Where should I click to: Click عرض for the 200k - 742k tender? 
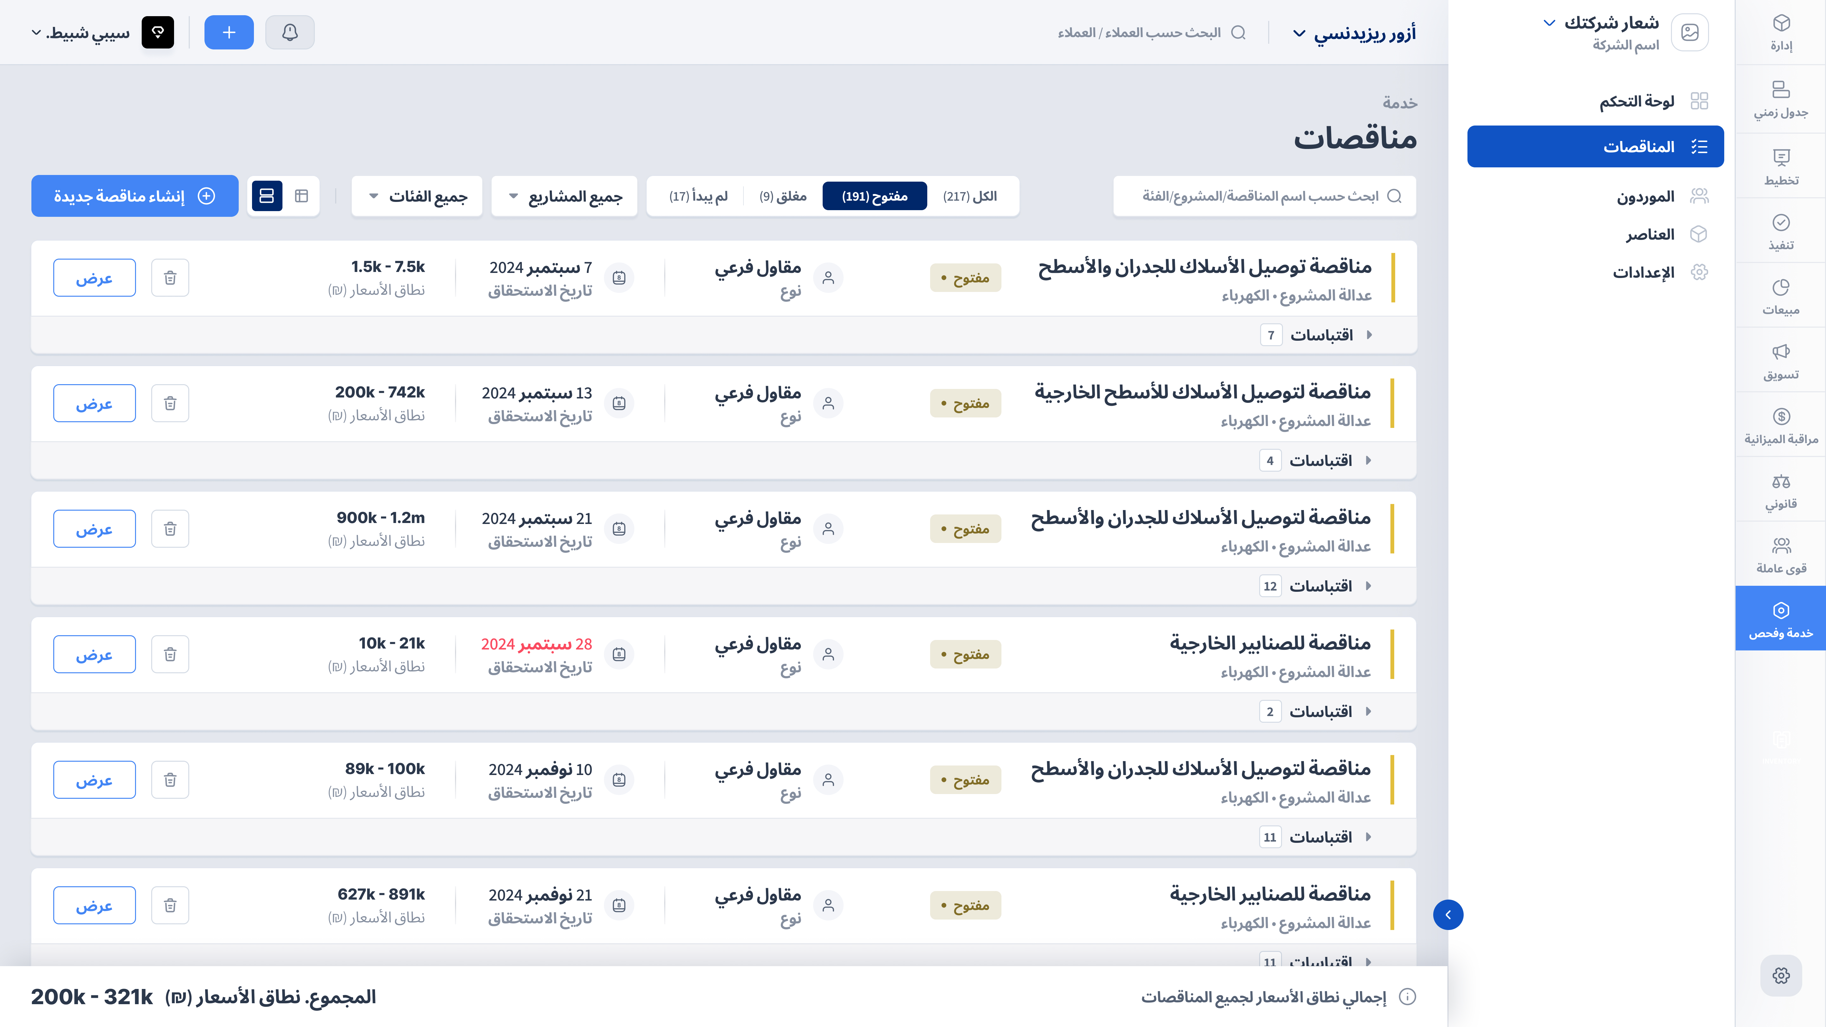point(94,403)
